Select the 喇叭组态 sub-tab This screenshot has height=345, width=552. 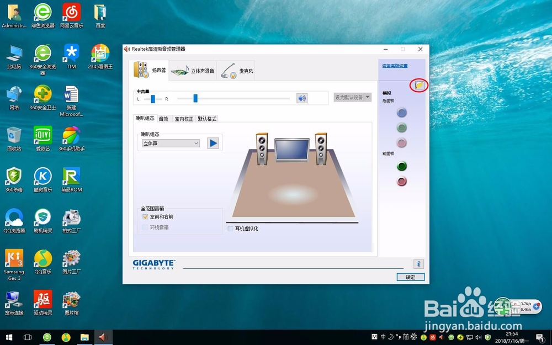(x=145, y=118)
